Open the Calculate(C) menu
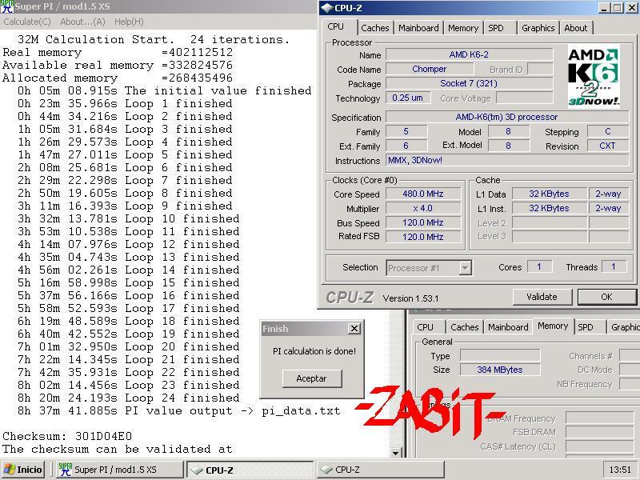This screenshot has width=640, height=480. coord(27,22)
